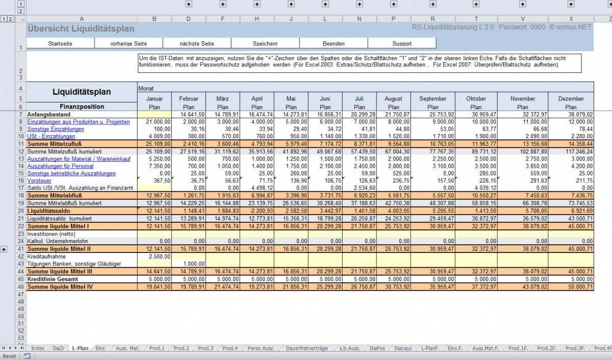The height and width of the screenshot is (360, 612).
Task: Click the Select All corner of the grid
Action: click(21, 19)
